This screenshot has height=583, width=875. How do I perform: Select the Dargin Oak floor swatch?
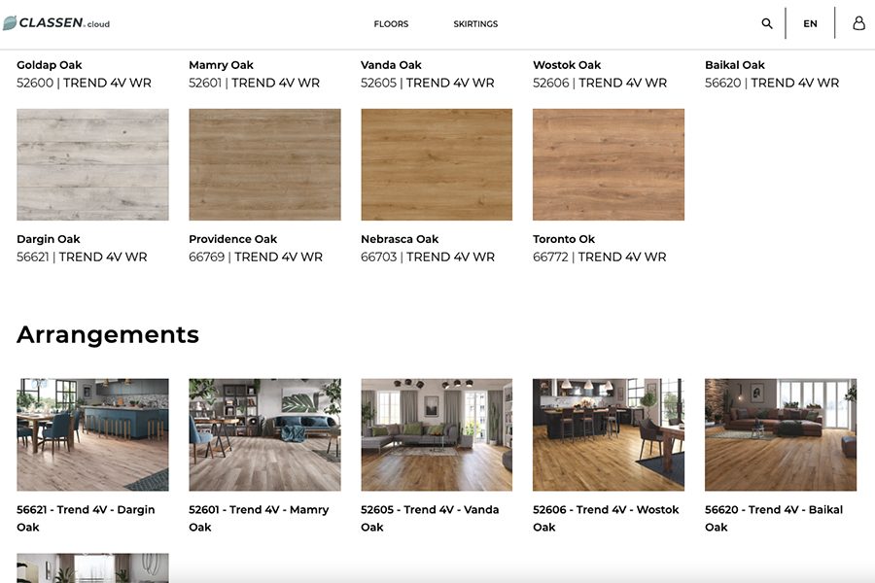92,164
